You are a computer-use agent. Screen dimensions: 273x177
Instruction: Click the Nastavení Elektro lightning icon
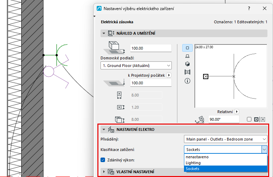[x=111, y=129]
